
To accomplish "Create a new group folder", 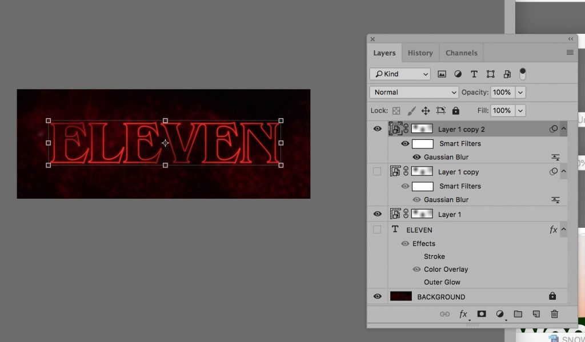I will click(518, 314).
